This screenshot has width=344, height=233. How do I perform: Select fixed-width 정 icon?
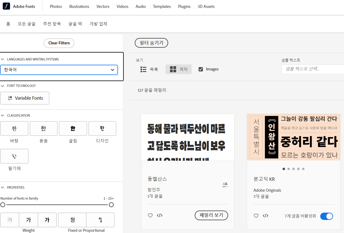72,220
